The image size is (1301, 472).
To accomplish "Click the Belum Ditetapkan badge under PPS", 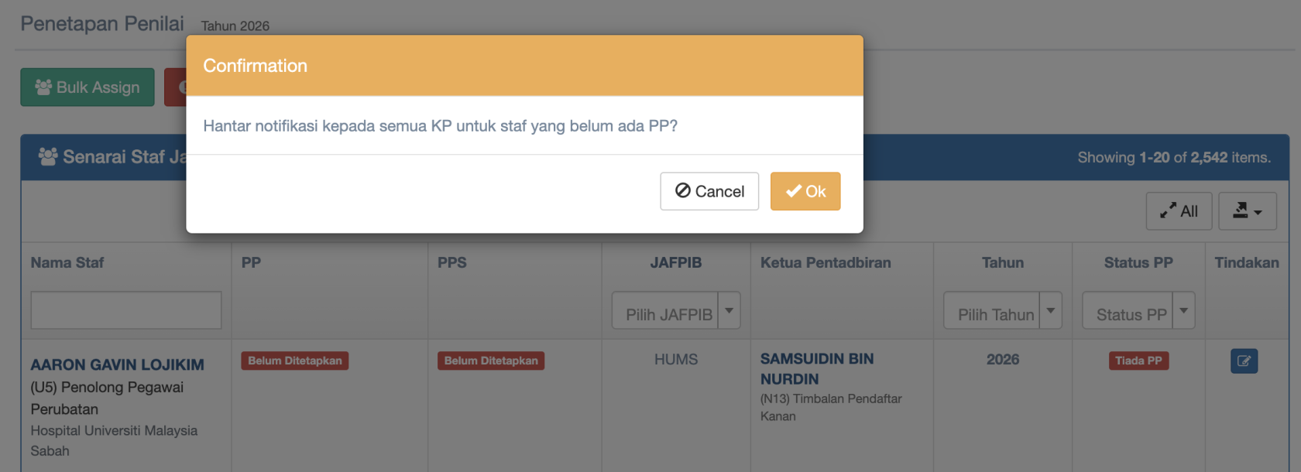I will tap(491, 361).
